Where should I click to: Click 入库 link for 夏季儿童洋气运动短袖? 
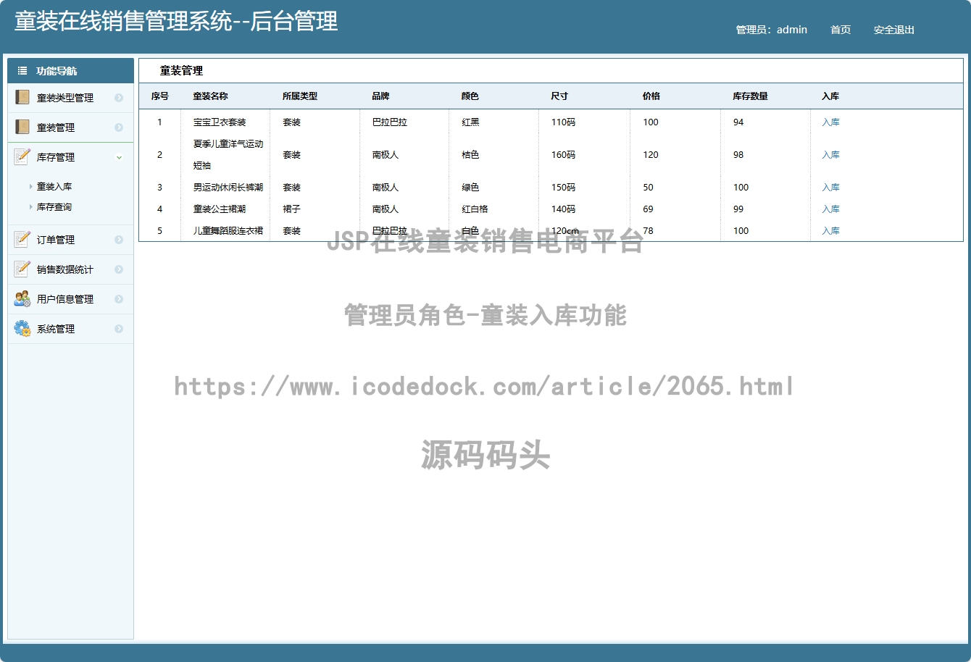tap(830, 155)
